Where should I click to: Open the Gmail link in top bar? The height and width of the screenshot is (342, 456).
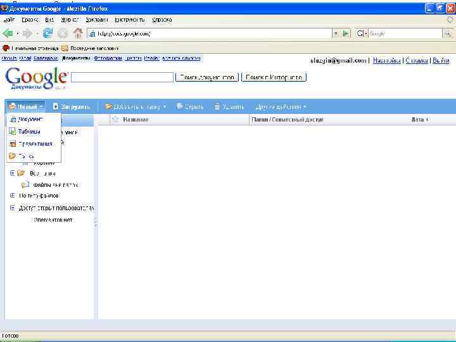[25, 58]
